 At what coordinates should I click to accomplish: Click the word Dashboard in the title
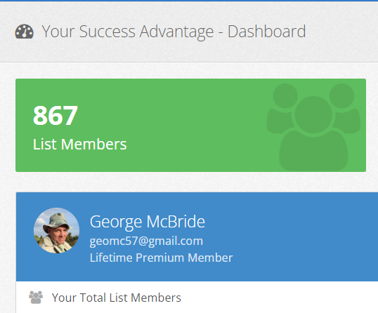coord(266,32)
